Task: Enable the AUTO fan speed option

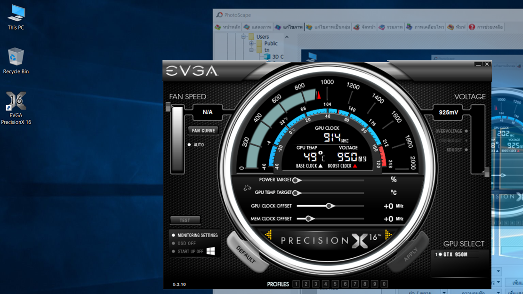Action: coord(196,145)
